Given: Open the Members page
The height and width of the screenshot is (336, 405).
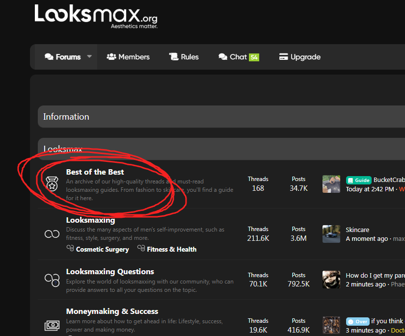Looking at the screenshot, I should click(x=134, y=57).
